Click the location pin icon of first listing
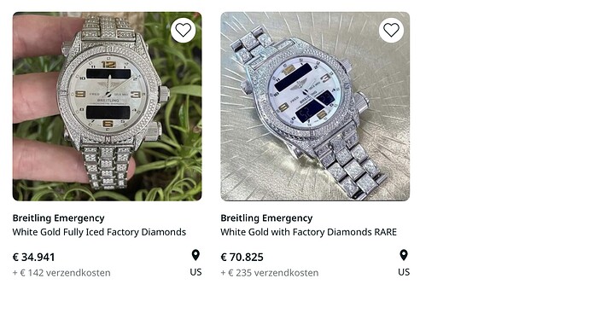Viewport: 589px width, 319px height. click(x=195, y=255)
